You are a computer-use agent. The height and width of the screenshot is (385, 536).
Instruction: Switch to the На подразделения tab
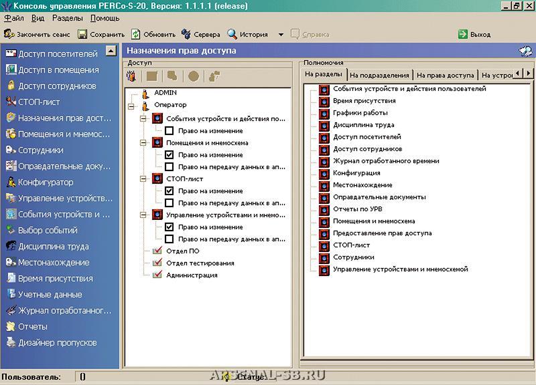(x=379, y=76)
